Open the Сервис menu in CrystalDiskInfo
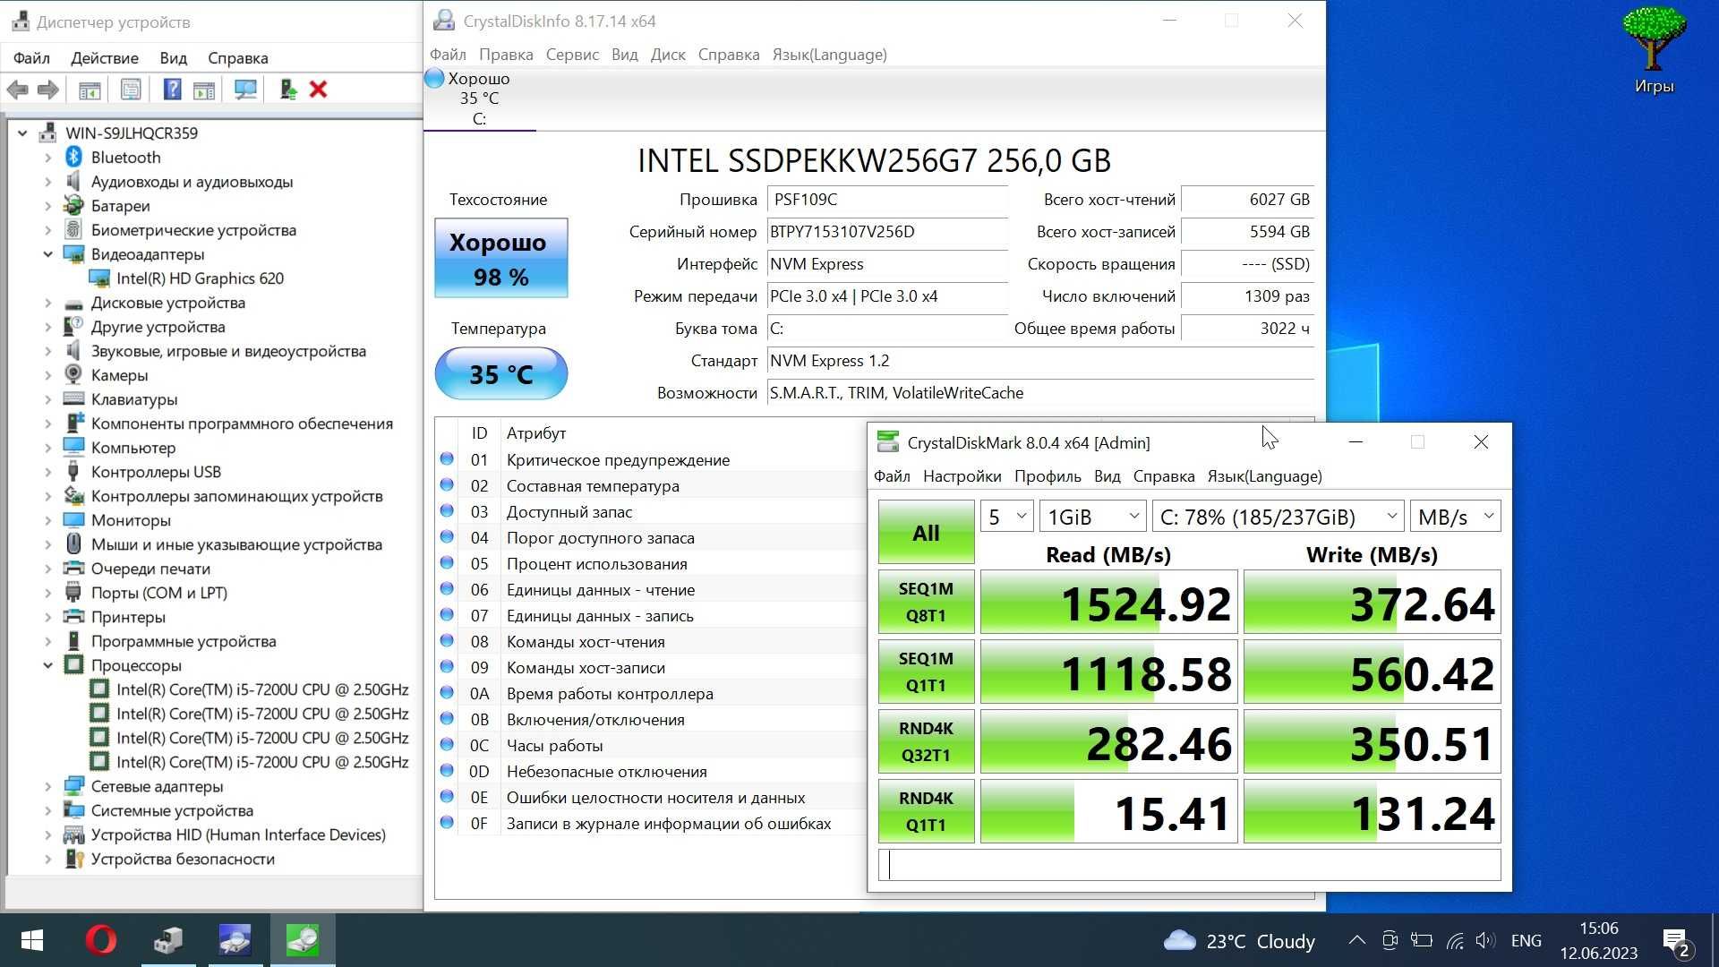The height and width of the screenshot is (967, 1719). click(570, 55)
